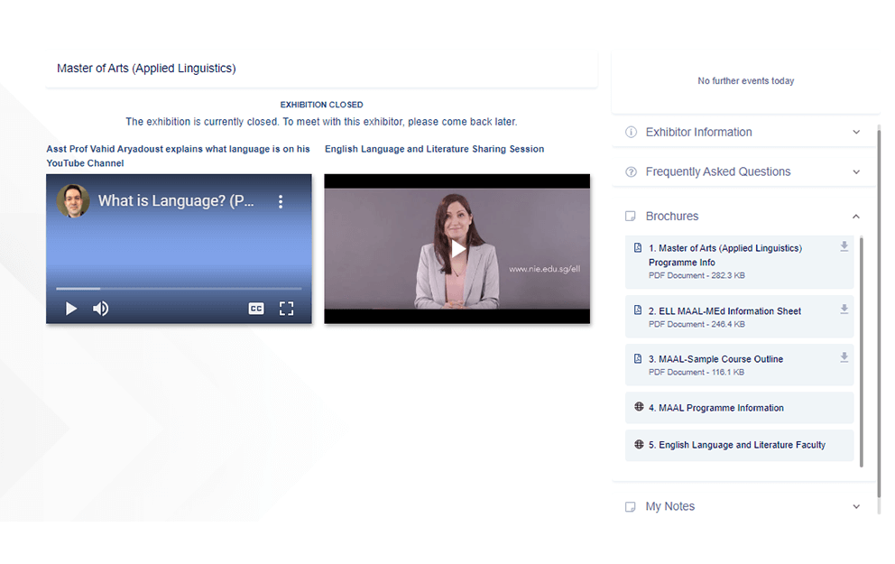Download MAAL-Sample Course Outline PDF

[x=844, y=357]
